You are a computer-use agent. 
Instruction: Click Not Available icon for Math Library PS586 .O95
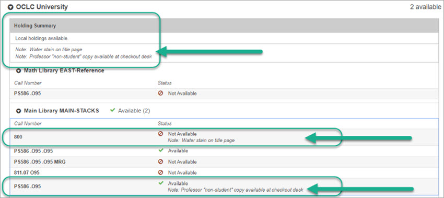pyautogui.click(x=160, y=93)
